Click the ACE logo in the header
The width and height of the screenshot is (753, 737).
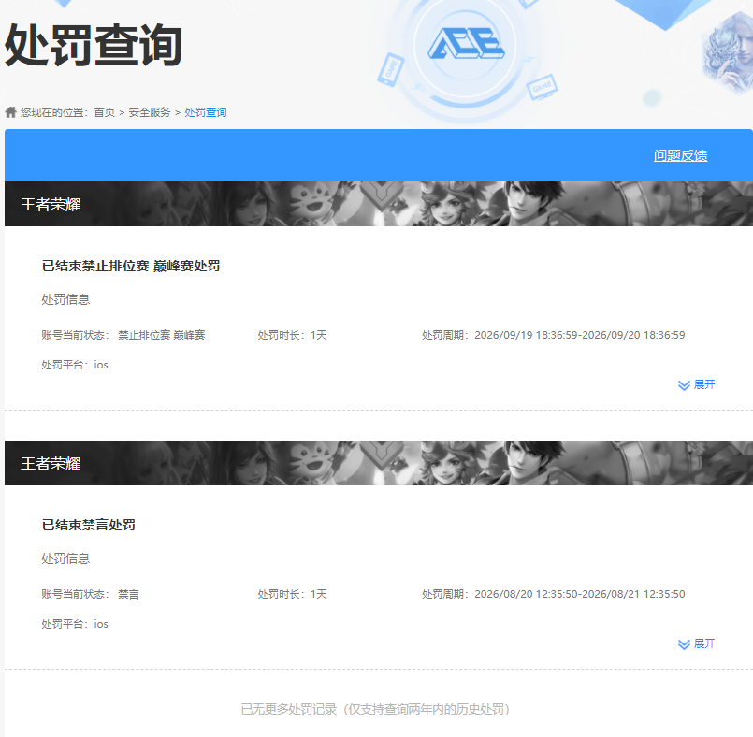point(466,43)
